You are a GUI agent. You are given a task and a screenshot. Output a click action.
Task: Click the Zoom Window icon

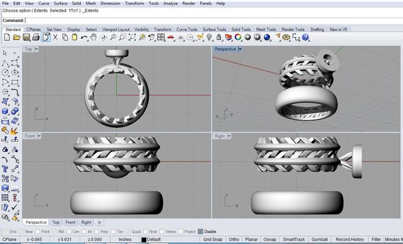[x=123, y=38]
